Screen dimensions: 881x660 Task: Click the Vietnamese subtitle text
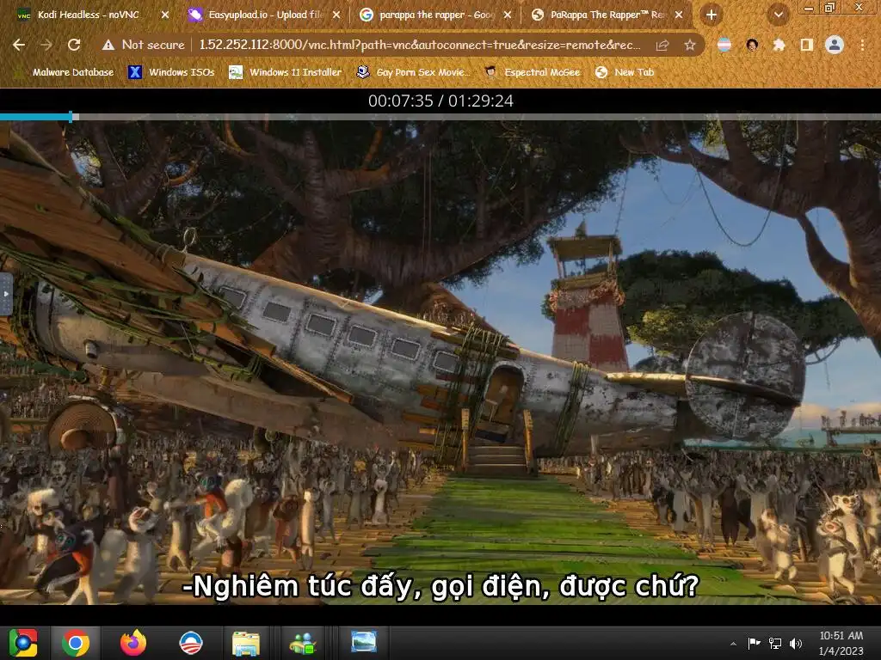point(440,586)
